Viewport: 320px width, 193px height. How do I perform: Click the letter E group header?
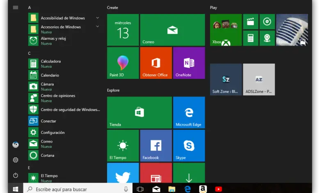coord(29,168)
